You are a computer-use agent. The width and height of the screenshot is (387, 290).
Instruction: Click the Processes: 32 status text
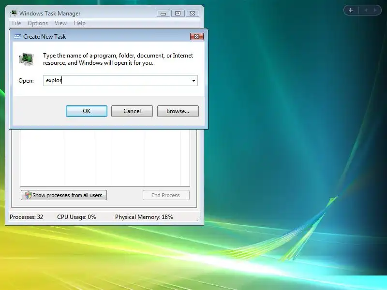(27, 217)
